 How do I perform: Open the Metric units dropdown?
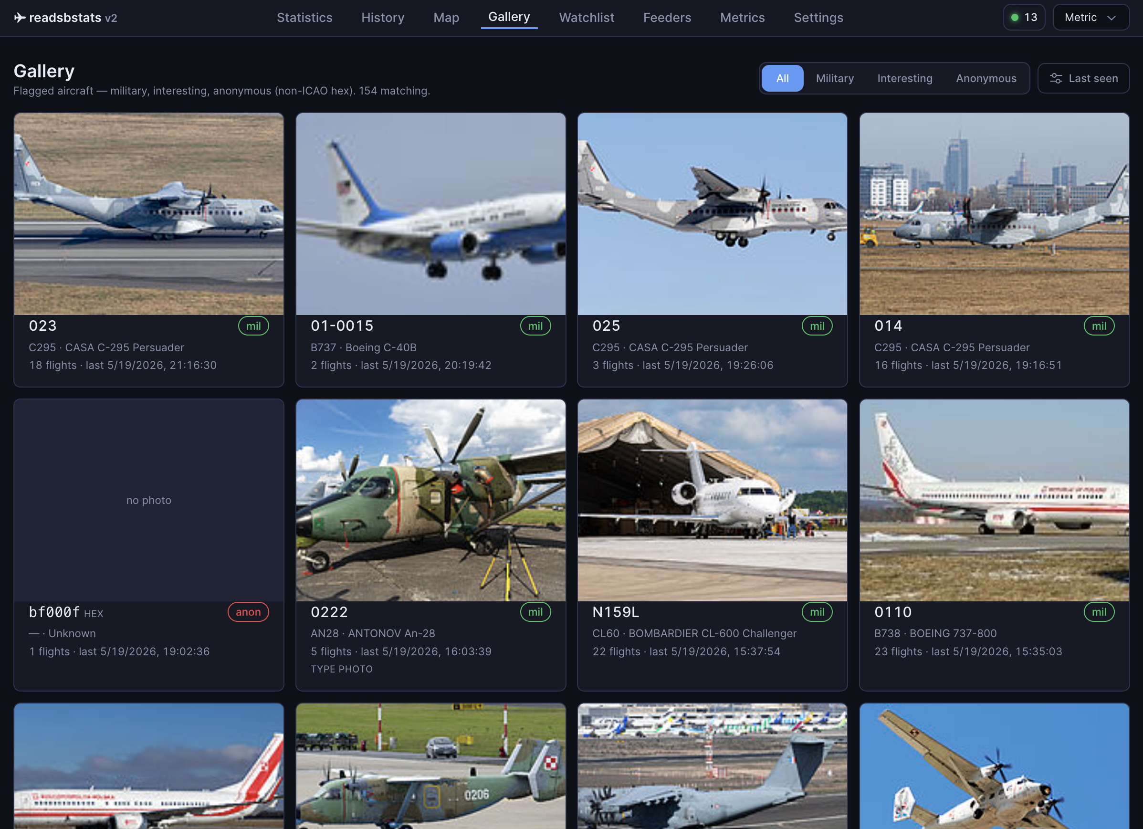[1091, 18]
